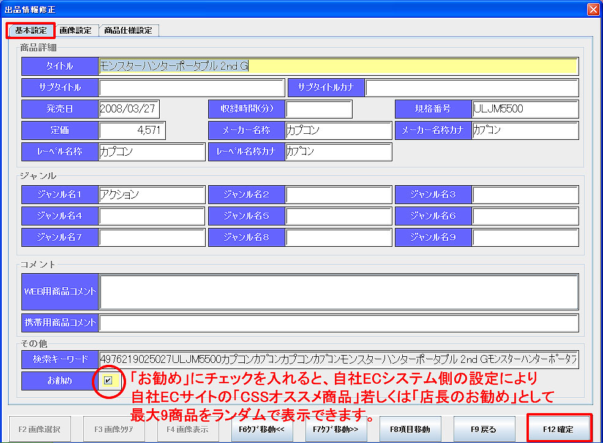Select the 検索キーワード field

click(339, 359)
